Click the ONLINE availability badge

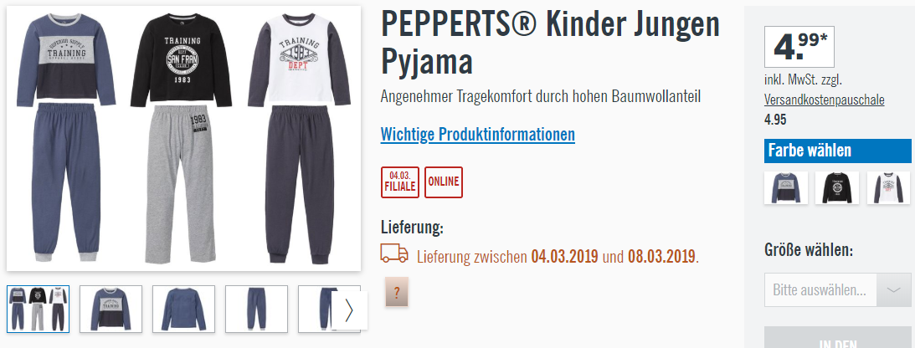[444, 182]
